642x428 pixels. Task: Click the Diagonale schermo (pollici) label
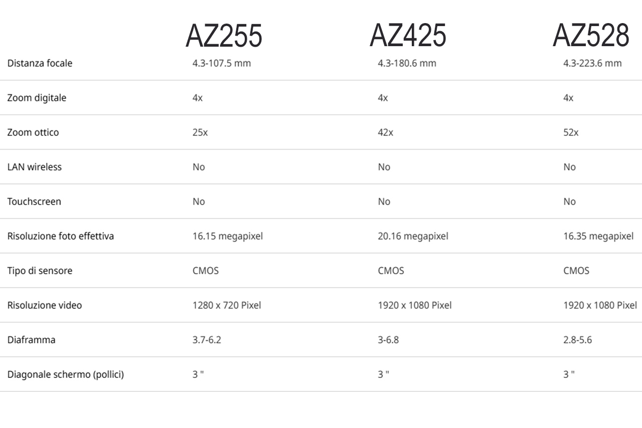[x=66, y=374]
